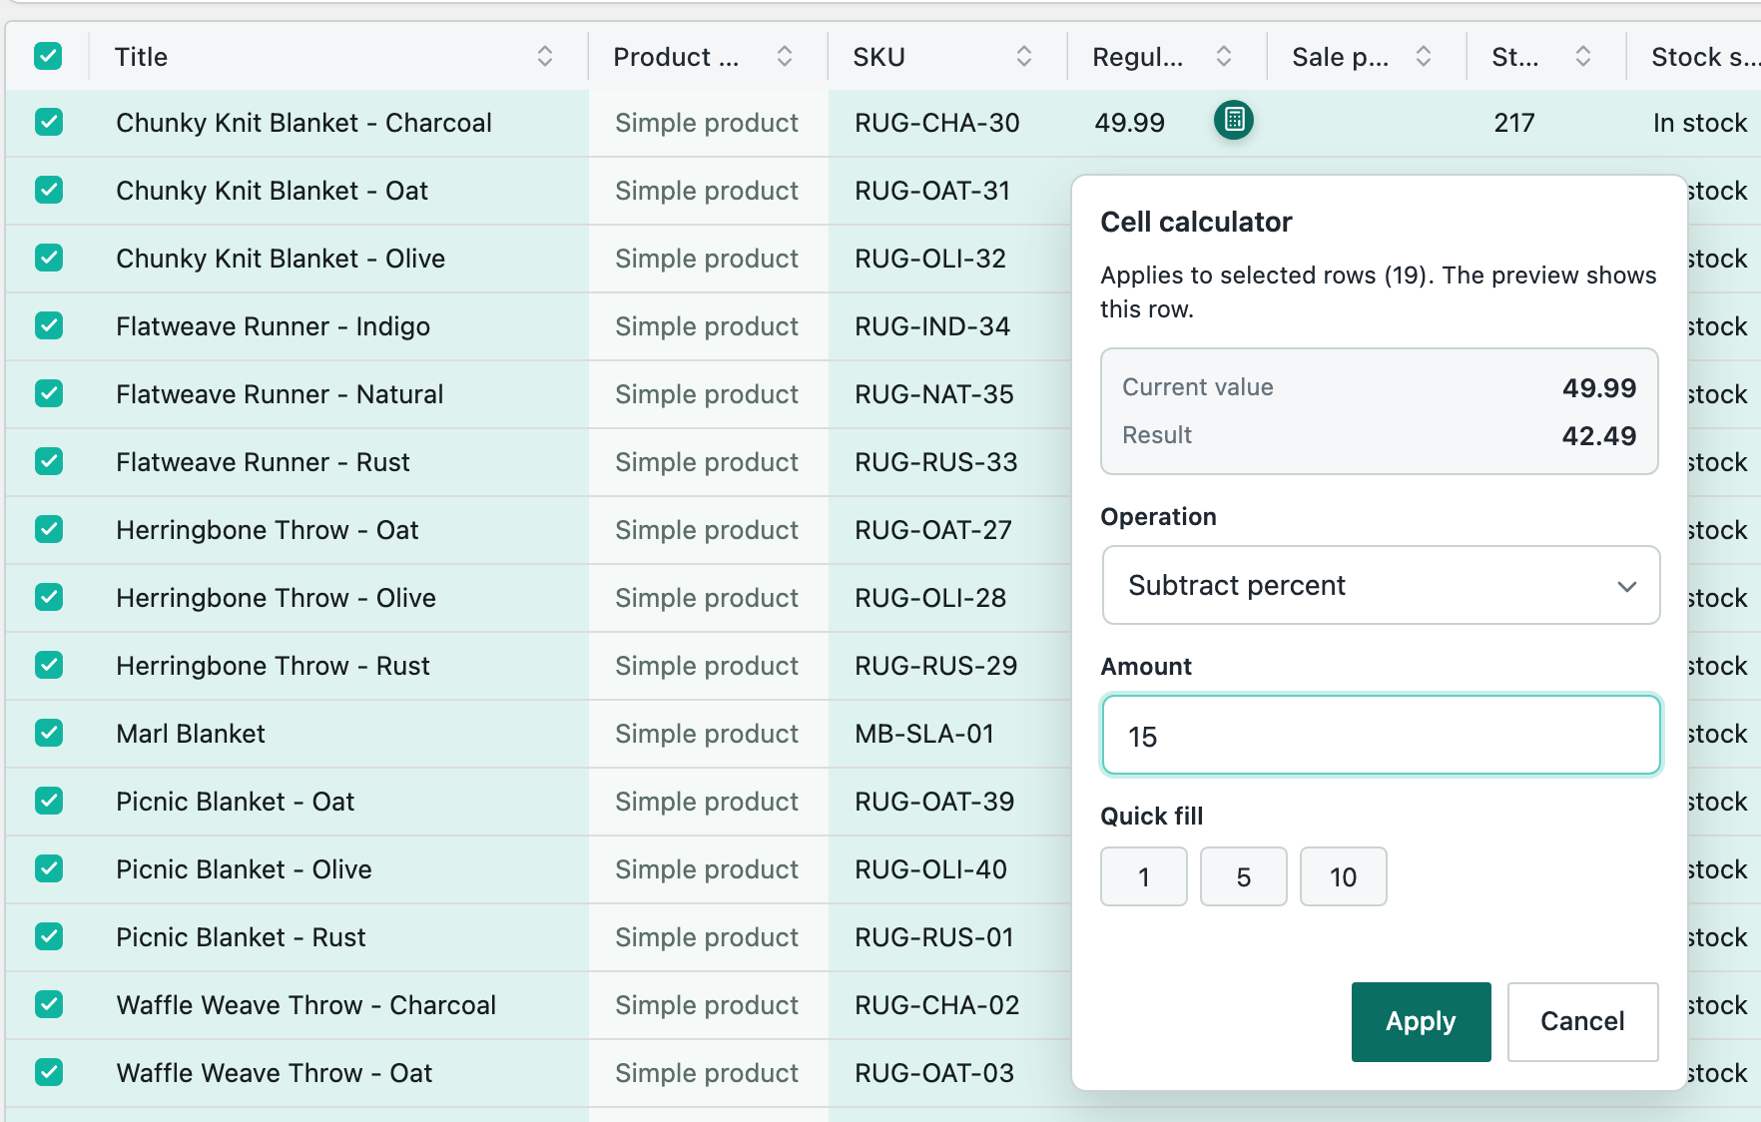1761x1122 pixels.
Task: Select the SKU cell RUG-RUS-33
Action: click(936, 462)
